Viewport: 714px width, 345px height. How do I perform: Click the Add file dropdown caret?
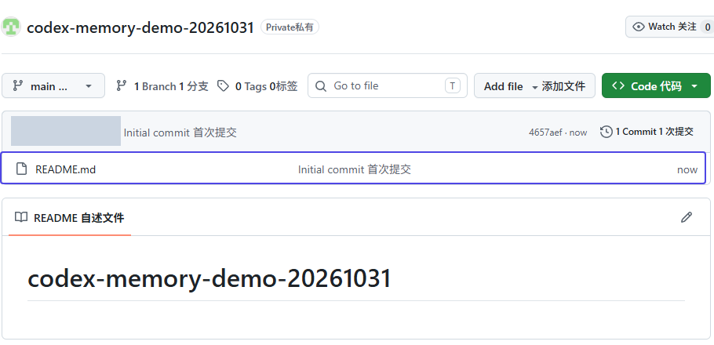tap(535, 87)
